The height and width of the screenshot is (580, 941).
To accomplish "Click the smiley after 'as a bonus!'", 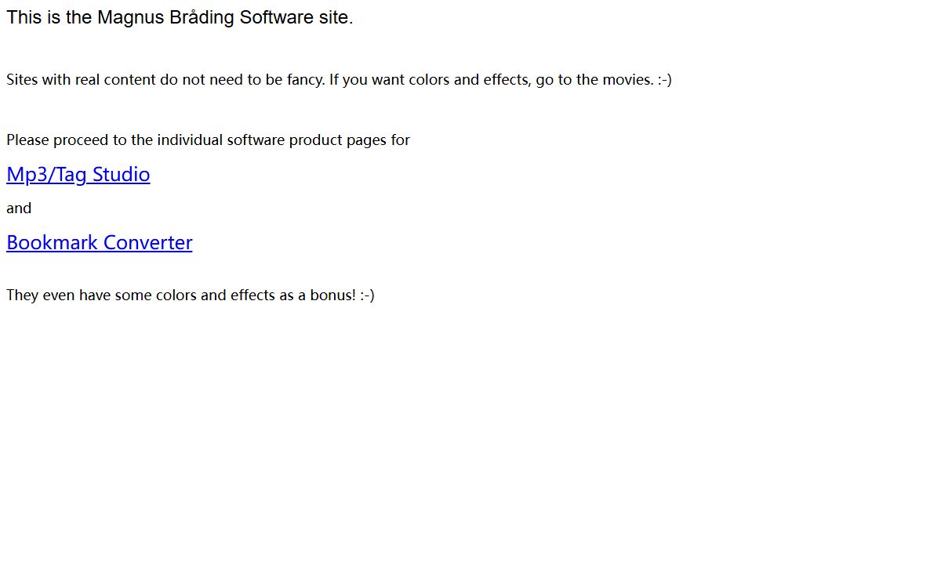I will point(367,295).
